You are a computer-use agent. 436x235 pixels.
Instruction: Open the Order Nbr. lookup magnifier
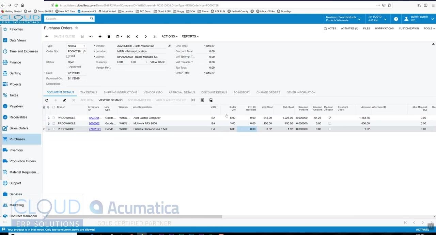coord(84,51)
